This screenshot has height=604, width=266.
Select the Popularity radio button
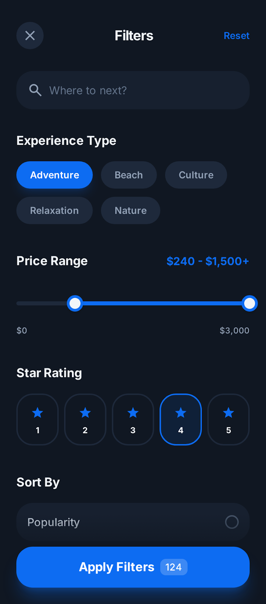coord(232,522)
